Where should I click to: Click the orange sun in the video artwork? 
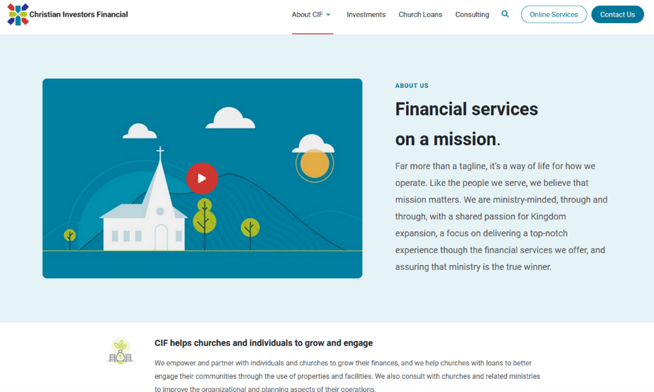pos(314,164)
